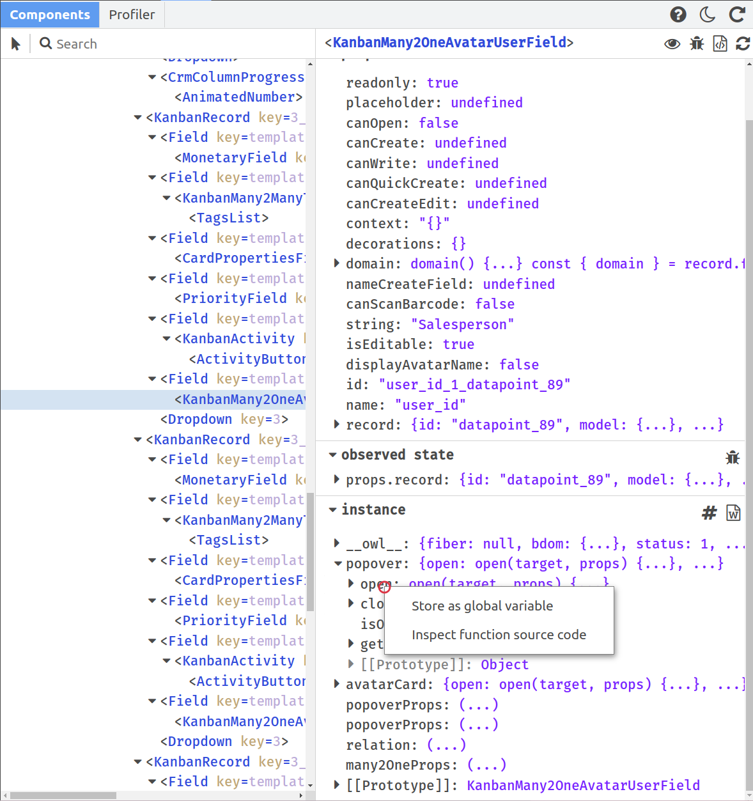Expand the avatarCard property
The image size is (753, 801).
337,684
